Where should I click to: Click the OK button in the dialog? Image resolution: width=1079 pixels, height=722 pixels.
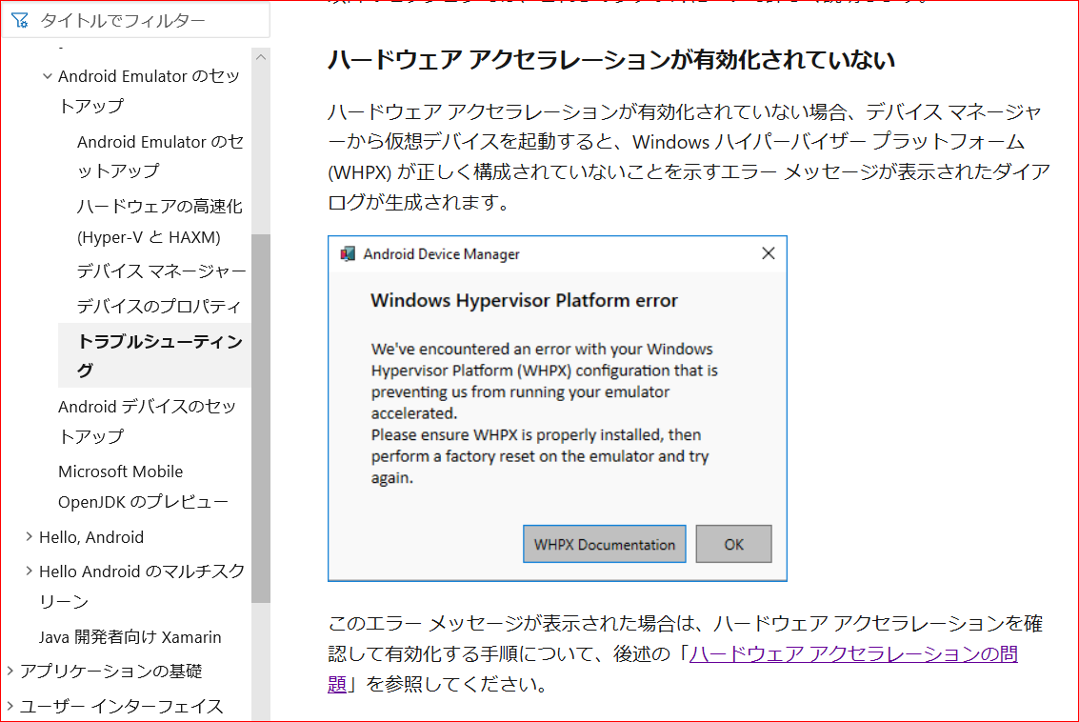[x=733, y=545]
